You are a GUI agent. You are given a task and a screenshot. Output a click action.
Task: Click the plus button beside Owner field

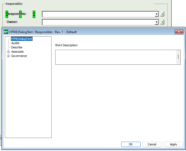coord(162,22)
